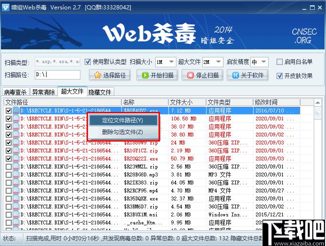The image size is (326, 246).
Task: Click size cell 106.58 MB
Action: pos(183,119)
